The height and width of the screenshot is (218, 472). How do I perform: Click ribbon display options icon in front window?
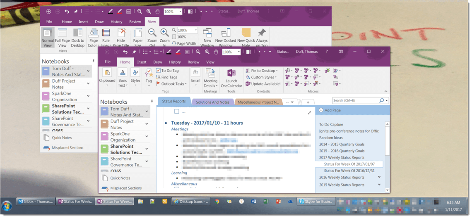340,52
